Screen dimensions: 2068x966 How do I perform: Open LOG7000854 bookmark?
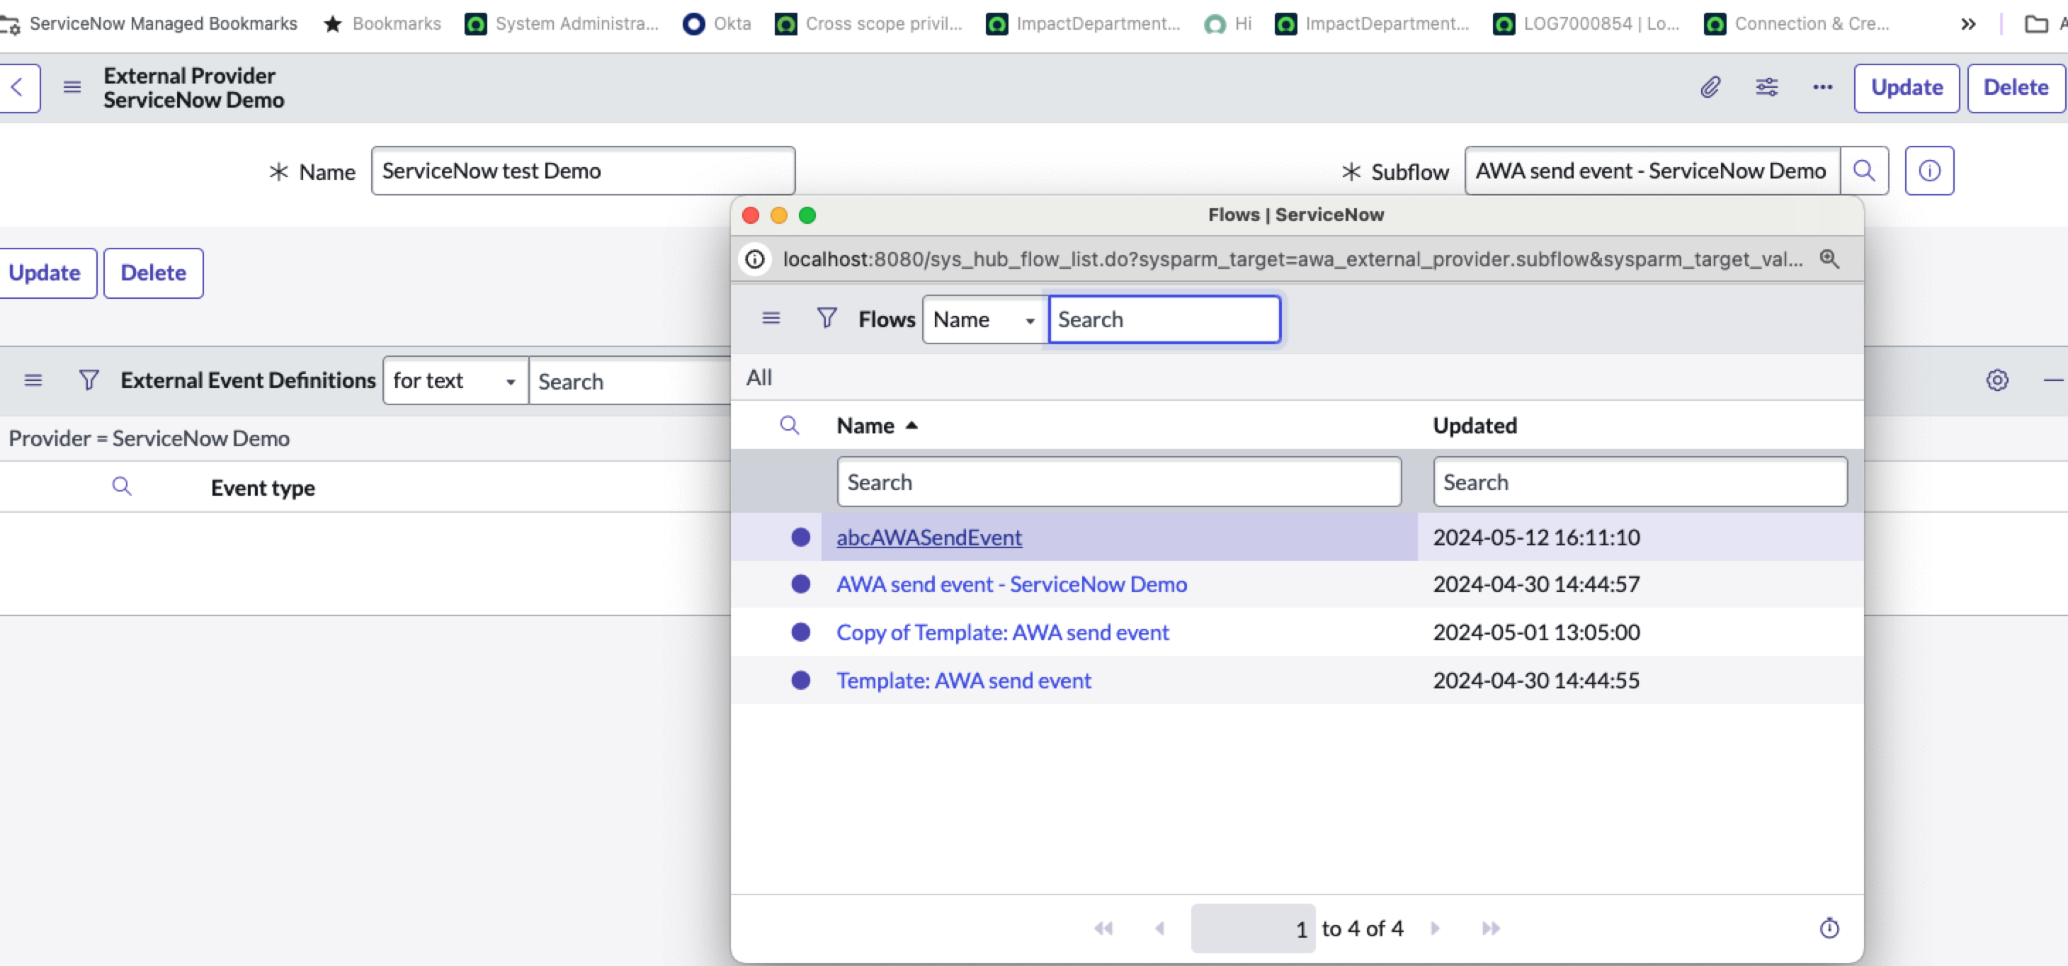[1586, 24]
